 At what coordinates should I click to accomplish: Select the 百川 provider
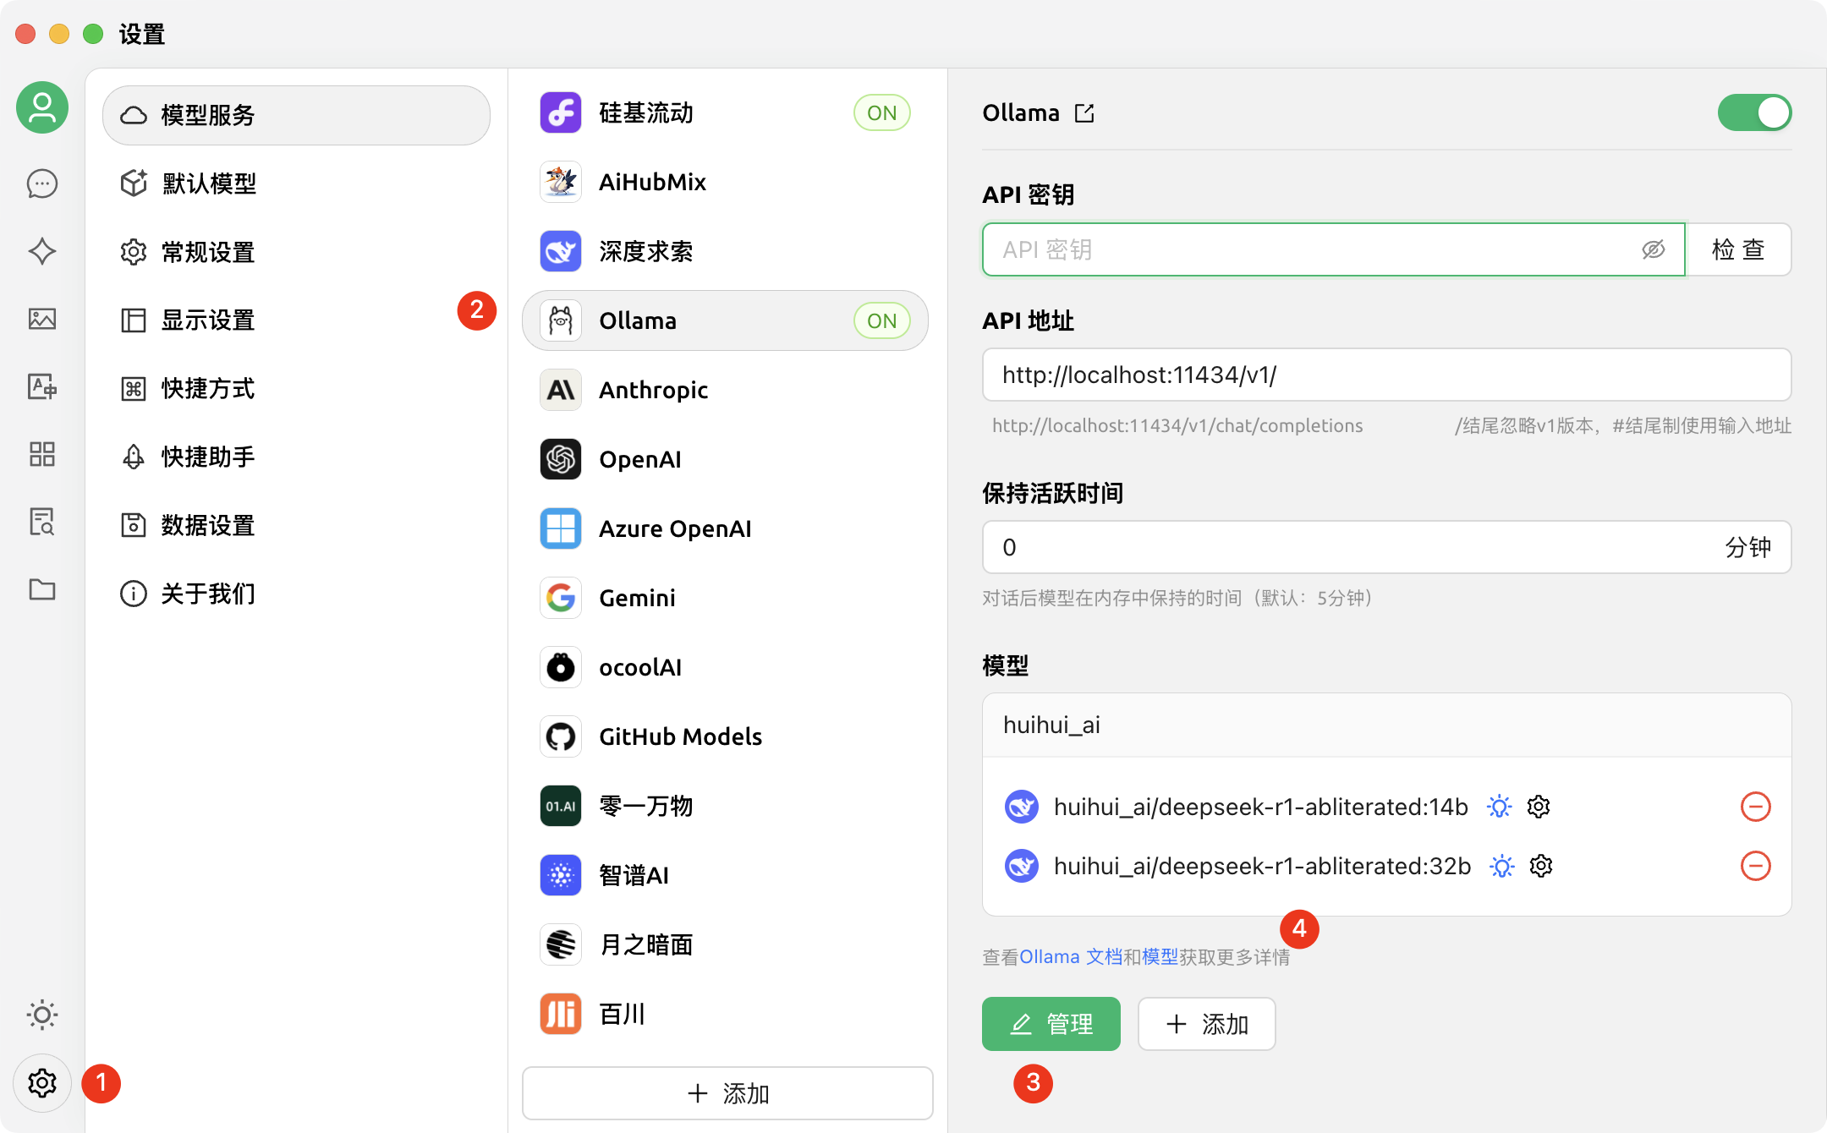725,1014
